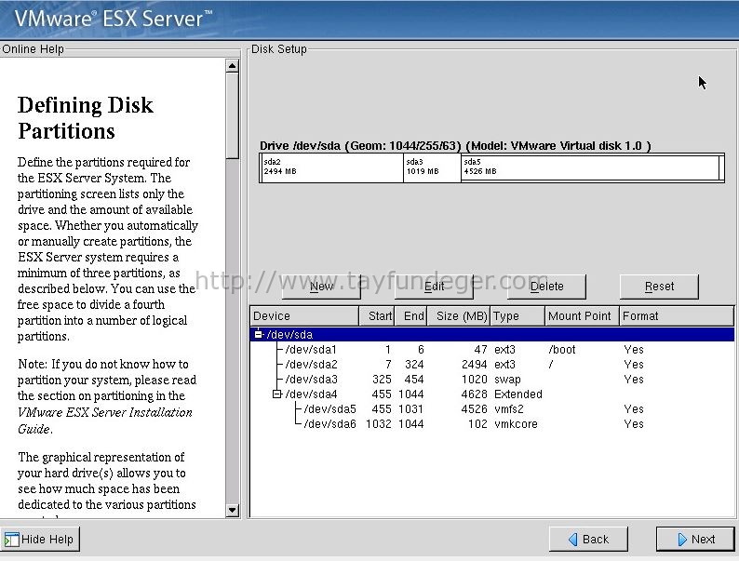Viewport: 739px width, 561px height.
Task: Click the help panel scroll up arrow
Action: [232, 66]
